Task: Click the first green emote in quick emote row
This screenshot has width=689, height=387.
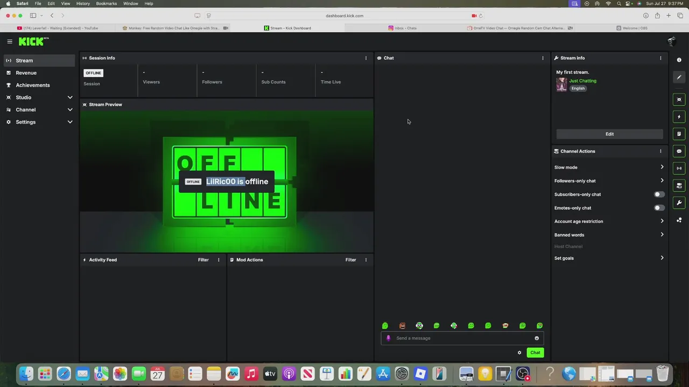Action: 385,326
